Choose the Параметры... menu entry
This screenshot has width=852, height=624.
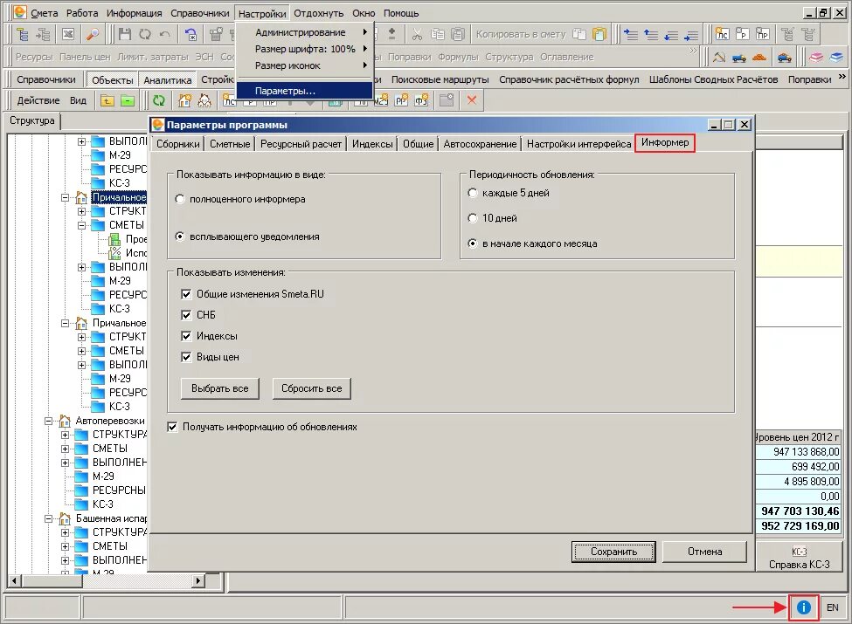pos(304,91)
